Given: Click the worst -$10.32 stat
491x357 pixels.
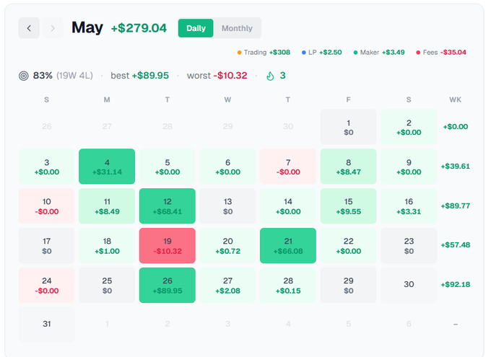Looking at the screenshot, I should click(x=217, y=76).
